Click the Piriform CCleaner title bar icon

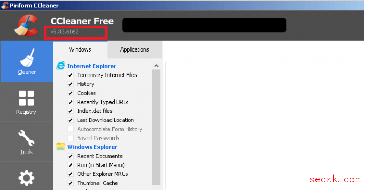(x=5, y=5)
